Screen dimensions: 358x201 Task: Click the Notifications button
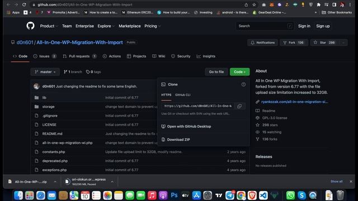[262, 42]
